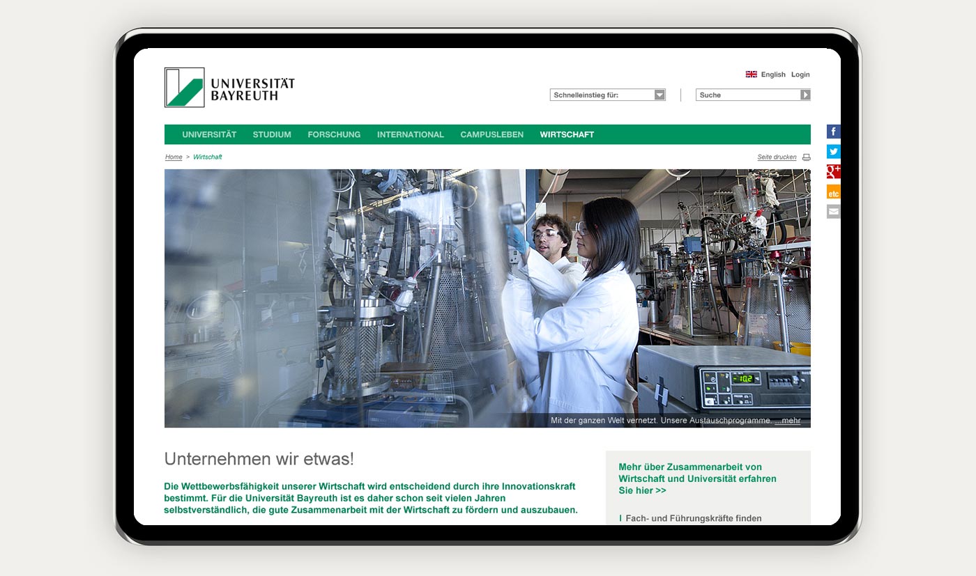
Task: Click the laboratory banner image
Action: (487, 298)
